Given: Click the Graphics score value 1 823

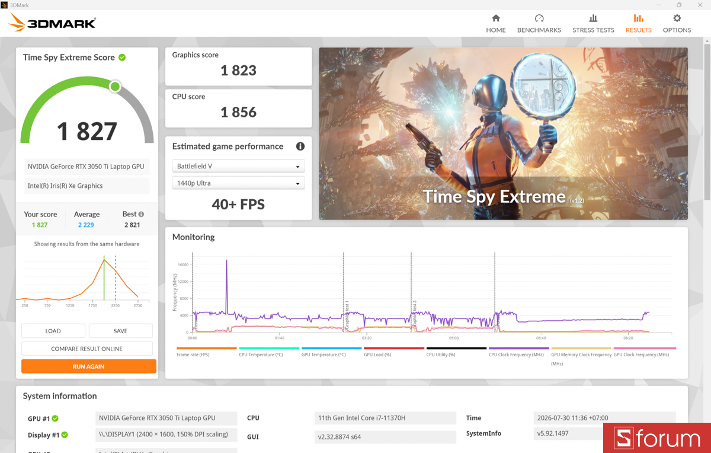Looking at the screenshot, I should tap(238, 71).
